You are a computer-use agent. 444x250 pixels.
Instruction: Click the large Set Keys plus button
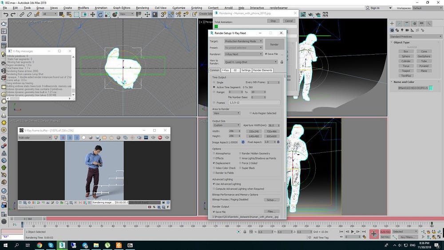pyautogui.click(x=374, y=234)
